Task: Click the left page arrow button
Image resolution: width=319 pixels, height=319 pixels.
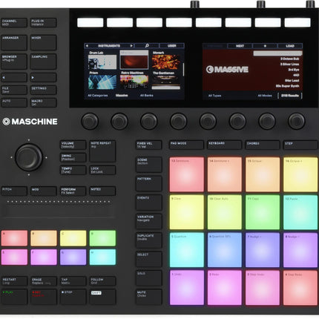Action: tap(14, 77)
